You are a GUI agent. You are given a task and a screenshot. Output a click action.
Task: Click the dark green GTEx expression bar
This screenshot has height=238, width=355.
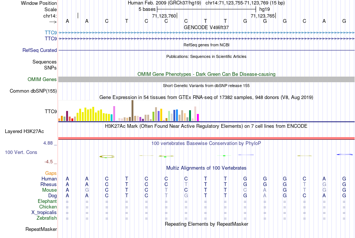(x=190, y=116)
